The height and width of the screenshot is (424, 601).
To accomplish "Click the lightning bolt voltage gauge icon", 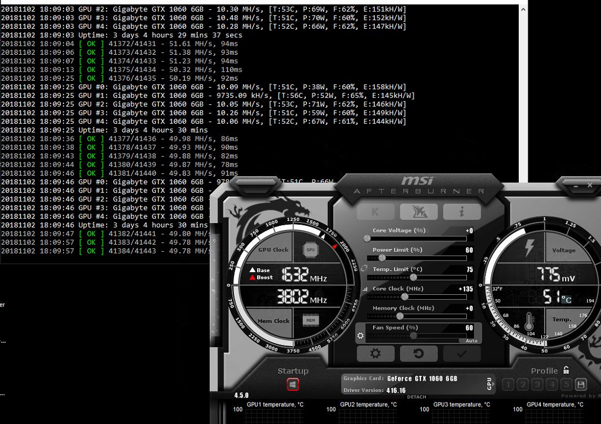I will click(529, 247).
